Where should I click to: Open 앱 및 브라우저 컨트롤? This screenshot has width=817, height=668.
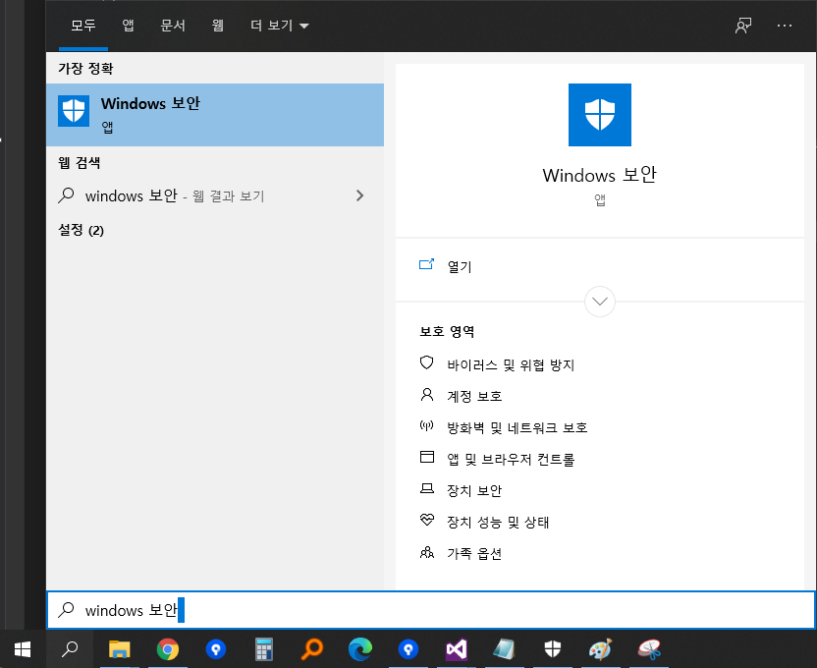tap(511, 459)
